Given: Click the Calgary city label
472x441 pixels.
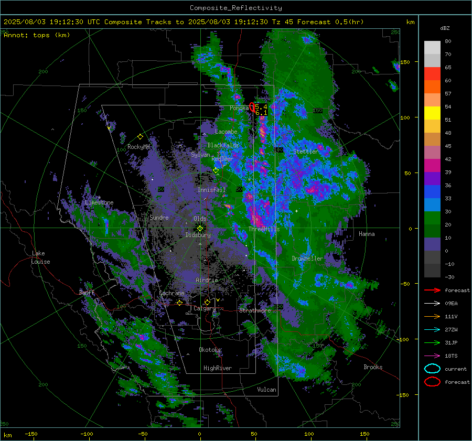Looking at the screenshot, I should (205, 308).
